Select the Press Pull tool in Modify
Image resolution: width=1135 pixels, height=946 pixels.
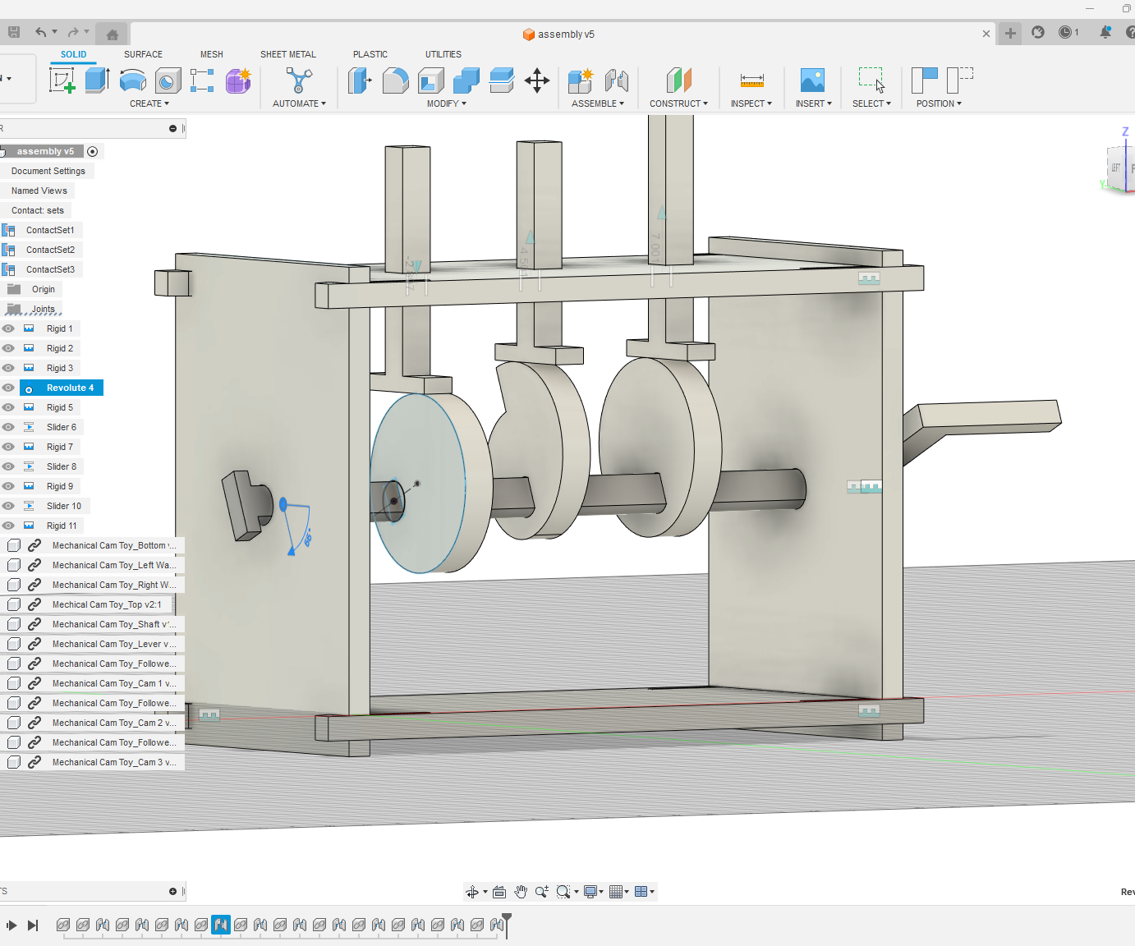pos(360,80)
